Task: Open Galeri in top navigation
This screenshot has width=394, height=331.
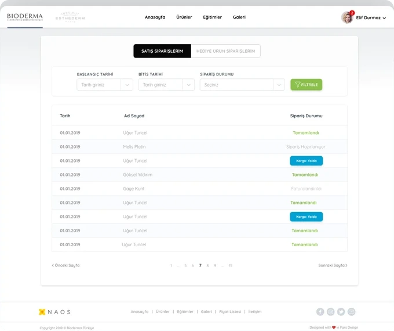Action: [x=239, y=17]
